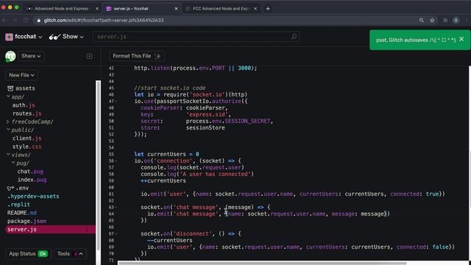Click line number 55 in gutter

click(111, 154)
